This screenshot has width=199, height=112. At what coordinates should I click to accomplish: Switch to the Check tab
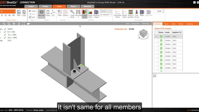click(x=59, y=6)
